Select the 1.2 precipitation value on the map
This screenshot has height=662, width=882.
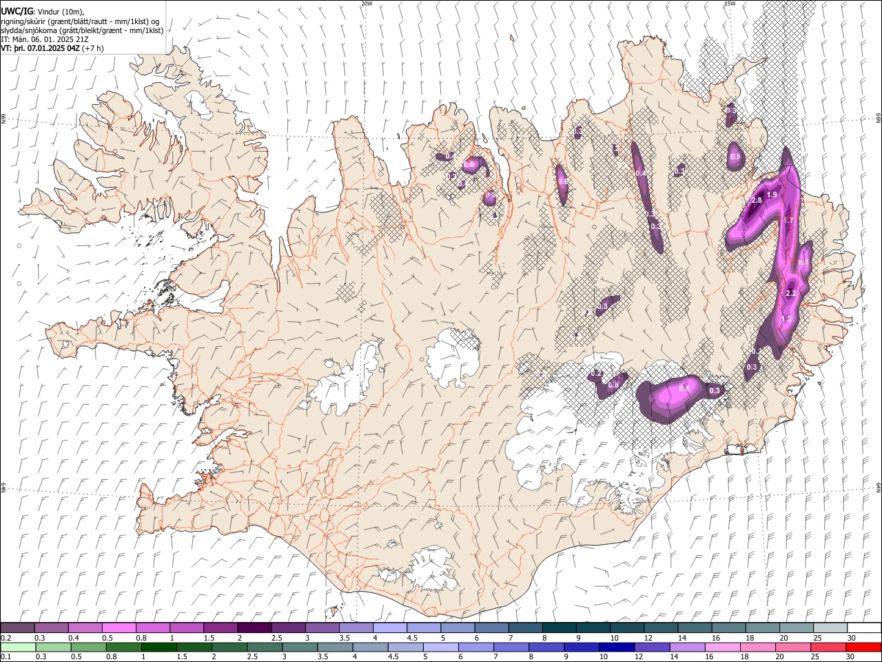click(x=787, y=319)
